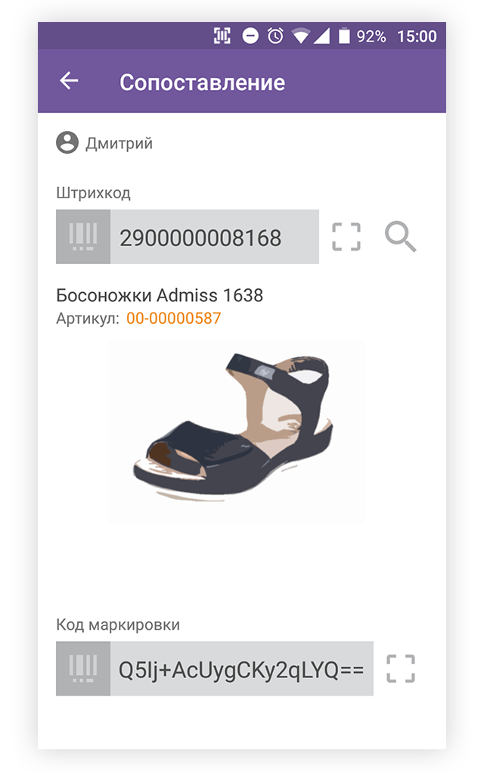
Task: Tap the Сопоставление screen title
Action: (x=202, y=82)
